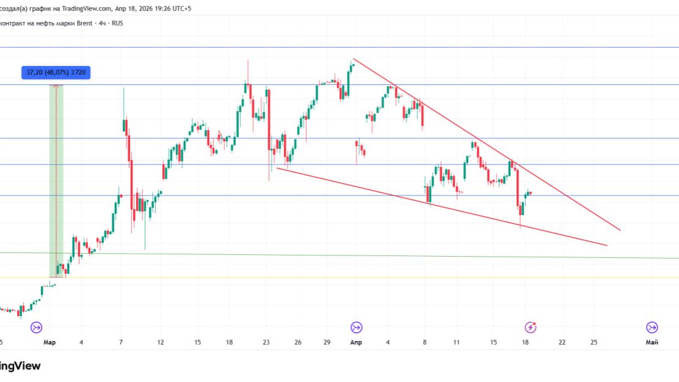Click the rollover icon above the Мар label
This screenshot has width=679, height=382.
tap(36, 327)
